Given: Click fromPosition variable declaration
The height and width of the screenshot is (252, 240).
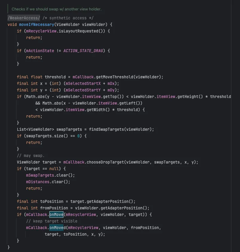Looking at the screenshot, I should tap(54, 208).
